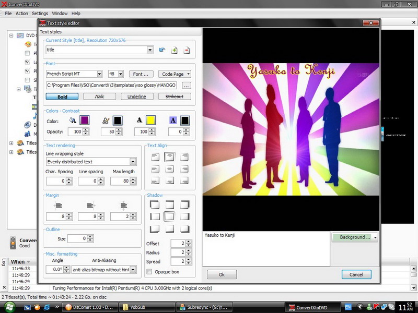
Task: Open the Action menu
Action: point(21,14)
